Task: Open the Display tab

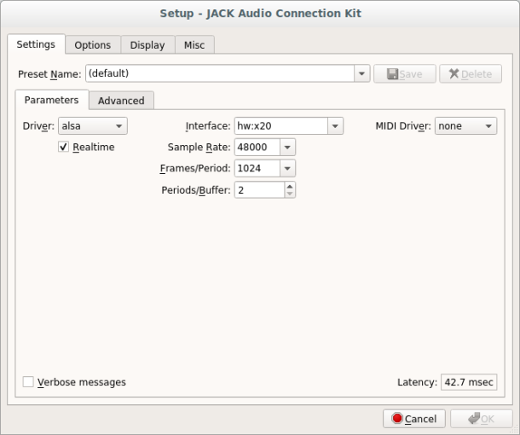Action: [147, 45]
